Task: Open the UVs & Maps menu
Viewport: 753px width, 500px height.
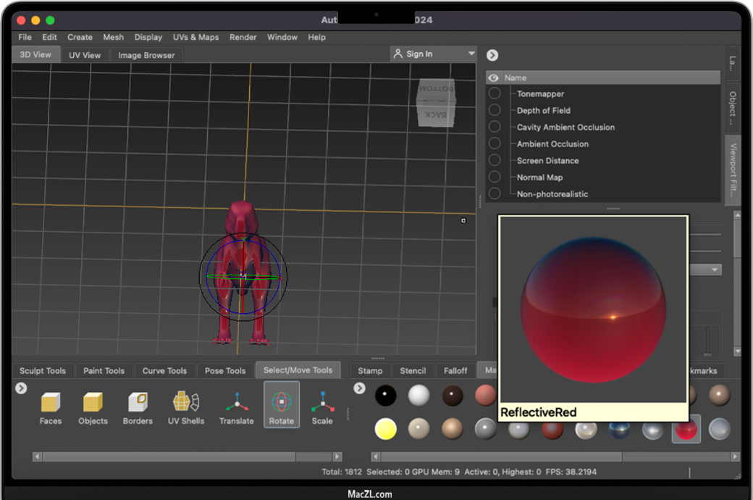Action: (195, 37)
